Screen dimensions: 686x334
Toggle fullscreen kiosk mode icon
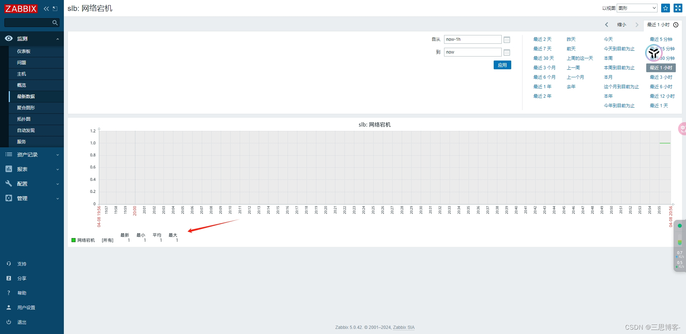[678, 8]
